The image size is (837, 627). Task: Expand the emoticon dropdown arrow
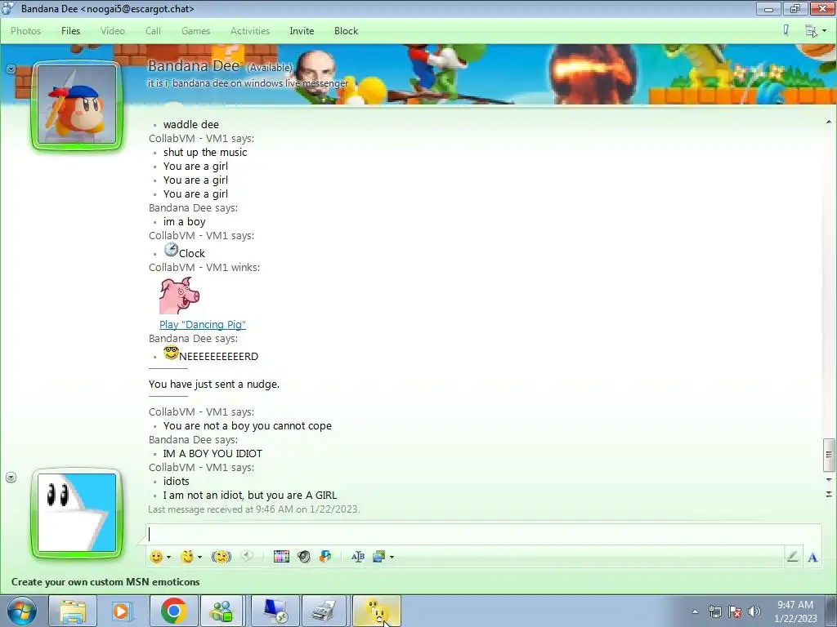pos(168,557)
